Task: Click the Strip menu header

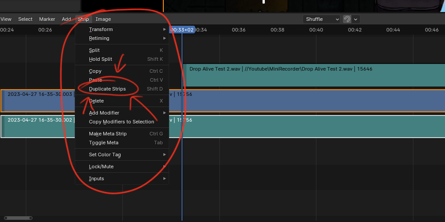Action: click(x=84, y=19)
